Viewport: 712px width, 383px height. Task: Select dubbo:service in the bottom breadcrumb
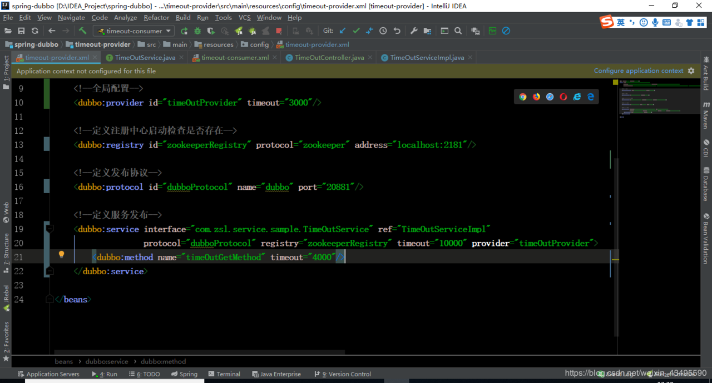107,361
